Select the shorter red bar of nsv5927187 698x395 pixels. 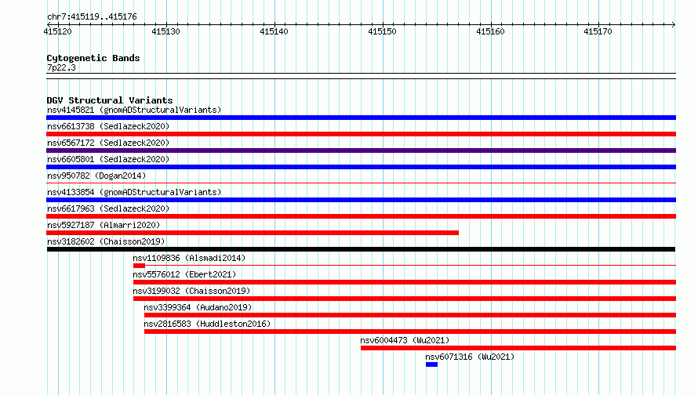coord(253,233)
